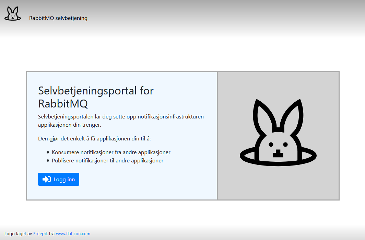Click the Logo laget av footer text
This screenshot has width=365, height=240.
(18, 233)
